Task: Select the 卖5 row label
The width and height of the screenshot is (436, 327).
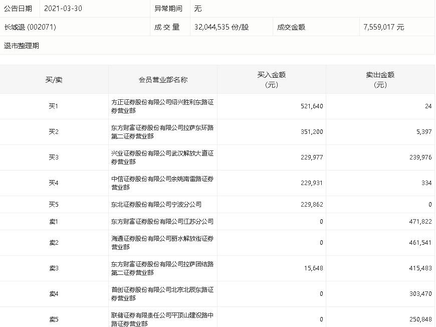Action: click(x=54, y=319)
